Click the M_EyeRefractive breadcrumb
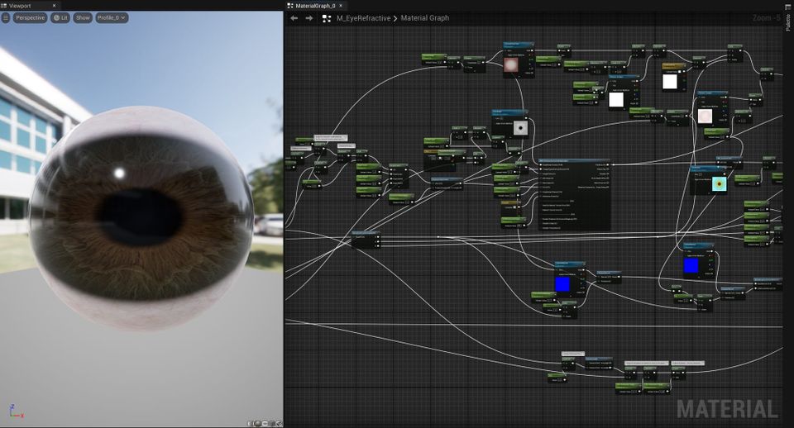Image resolution: width=794 pixels, height=428 pixels. pyautogui.click(x=363, y=18)
